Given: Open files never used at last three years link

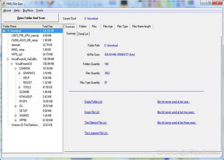Looking at the screenshot, I should (x=177, y=123).
